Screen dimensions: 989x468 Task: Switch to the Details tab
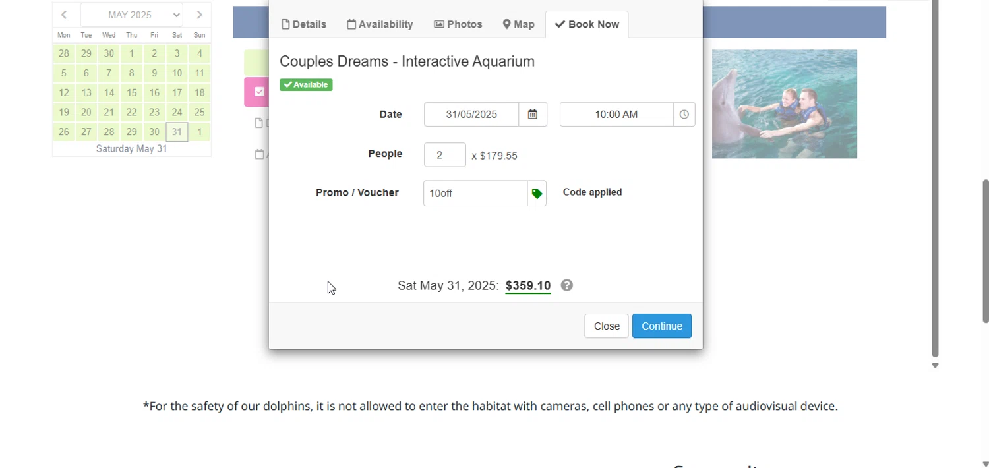(x=304, y=24)
